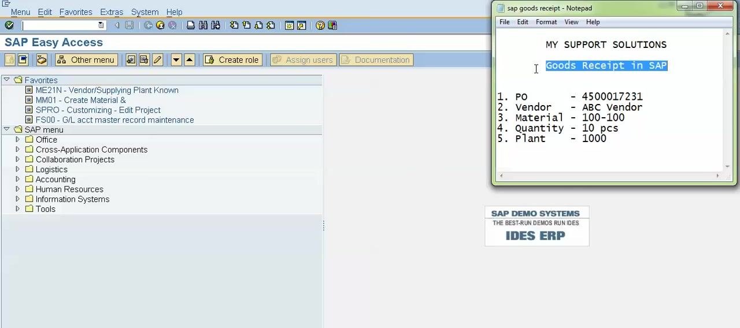This screenshot has width=740, height=328.
Task: Click the Last Page icon
Action: (x=271, y=25)
